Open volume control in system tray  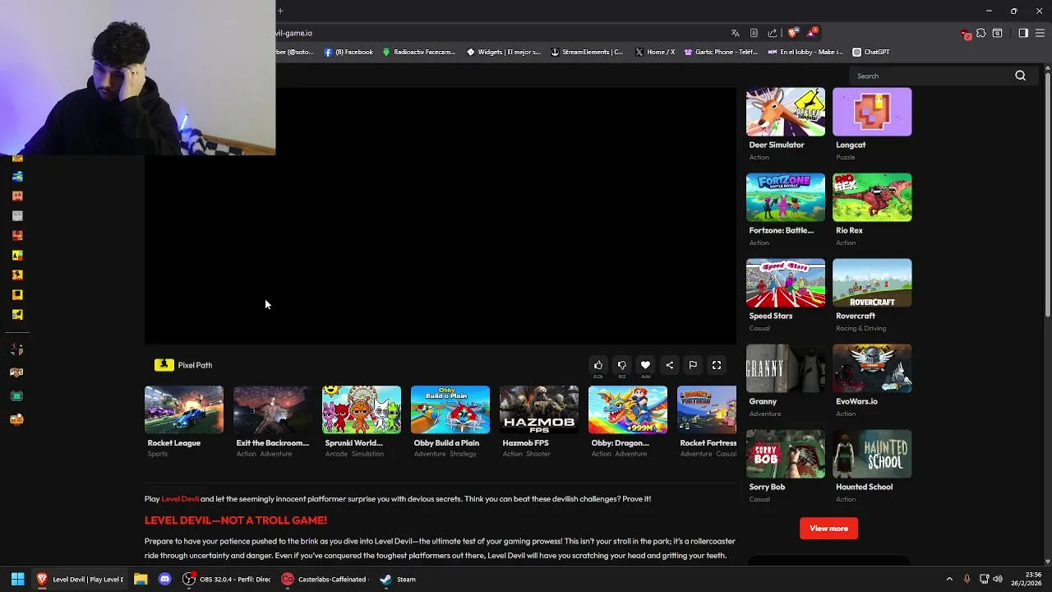pos(999,579)
